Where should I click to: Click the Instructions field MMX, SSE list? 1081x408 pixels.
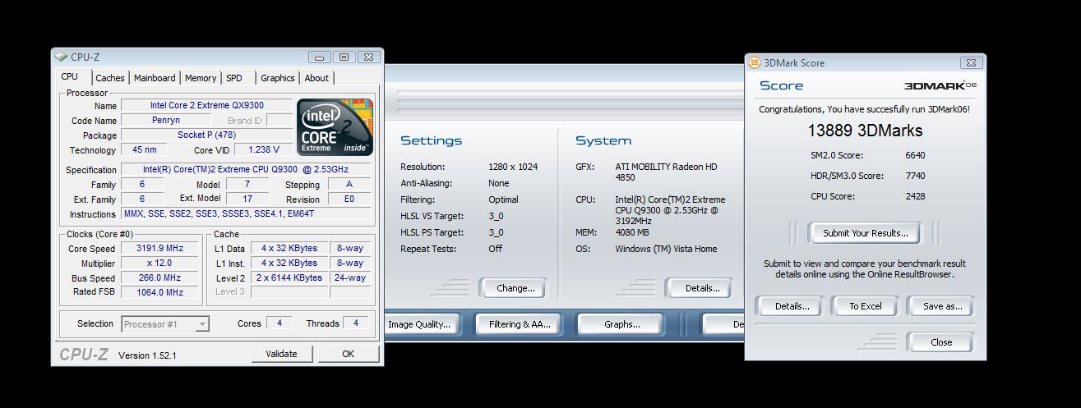tap(246, 213)
